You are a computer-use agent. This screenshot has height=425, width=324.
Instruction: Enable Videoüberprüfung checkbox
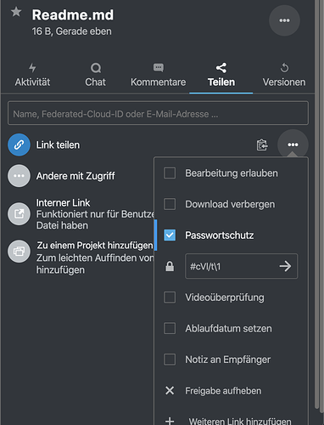pyautogui.click(x=170, y=297)
